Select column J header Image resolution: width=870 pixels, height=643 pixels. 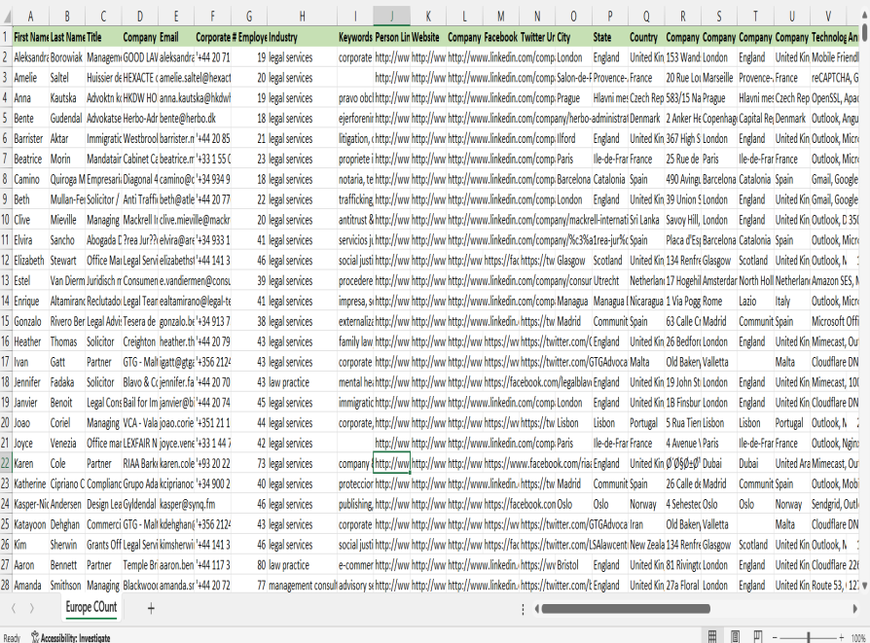[x=392, y=17]
